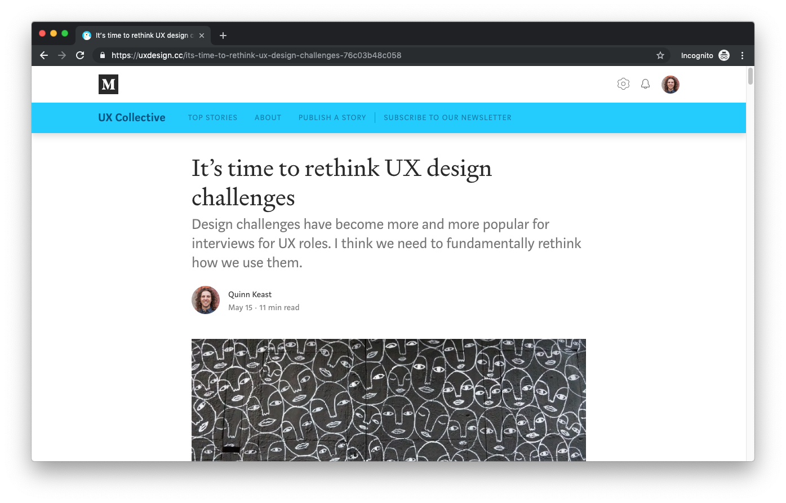Image resolution: width=786 pixels, height=503 pixels.
Task: Go back with the browser back arrow
Action: tap(44, 55)
